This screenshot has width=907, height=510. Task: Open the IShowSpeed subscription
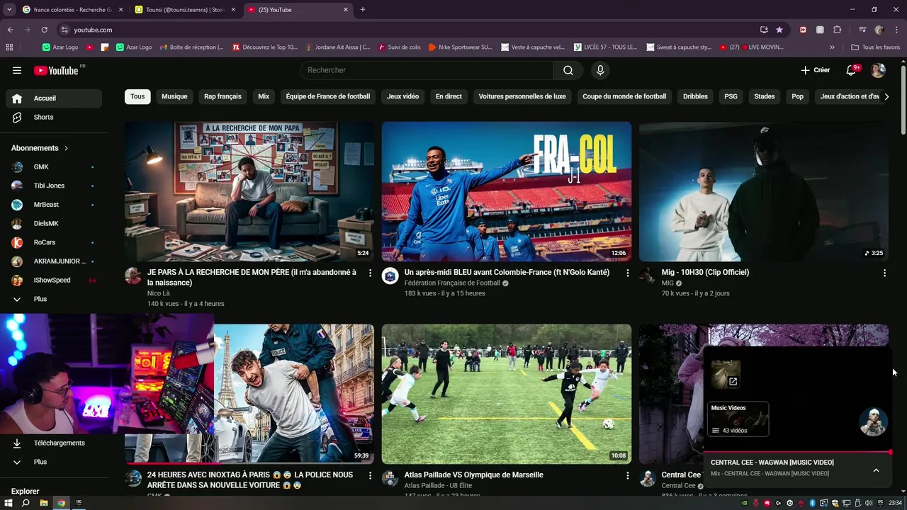54,280
